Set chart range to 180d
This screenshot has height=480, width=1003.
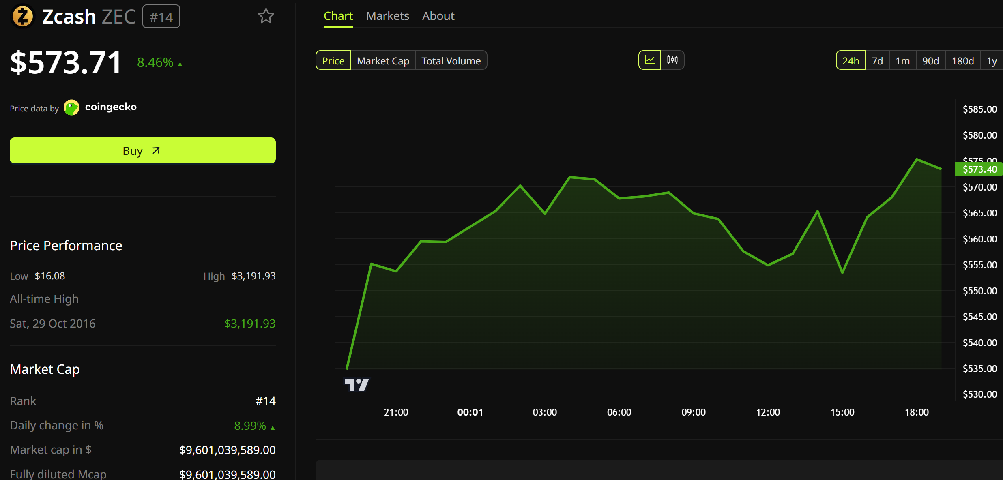[963, 60]
